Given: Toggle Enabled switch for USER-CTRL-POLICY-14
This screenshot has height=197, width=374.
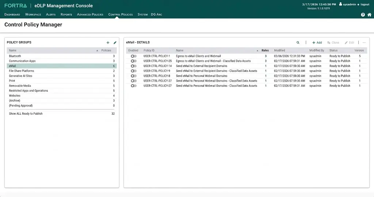Looking at the screenshot, I should (x=134, y=66).
